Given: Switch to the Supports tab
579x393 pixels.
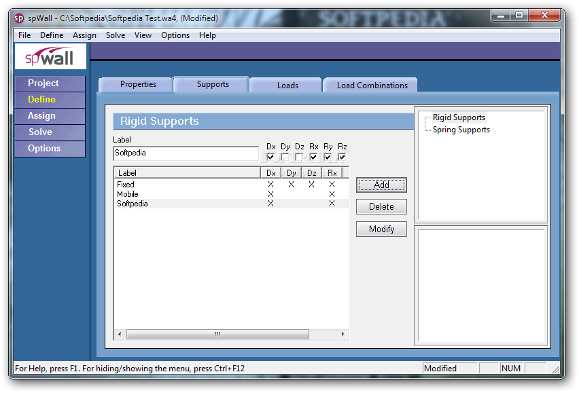Looking at the screenshot, I should [213, 84].
